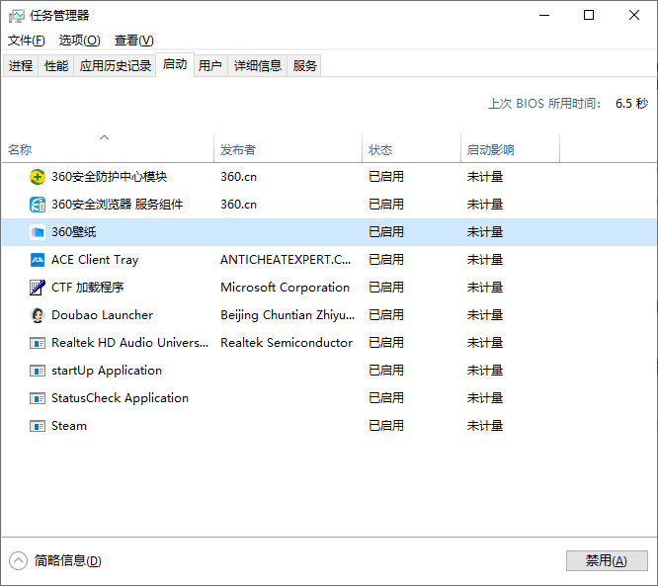This screenshot has width=658, height=586.
Task: Click publisher Realtek Semiconductor cell
Action: click(287, 343)
